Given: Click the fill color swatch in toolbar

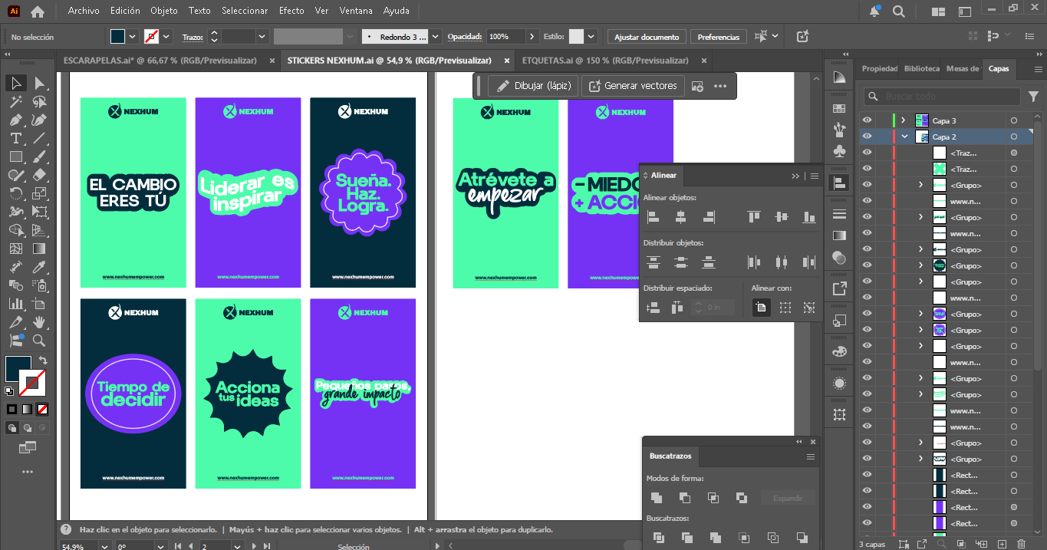Looking at the screenshot, I should click(18, 368).
